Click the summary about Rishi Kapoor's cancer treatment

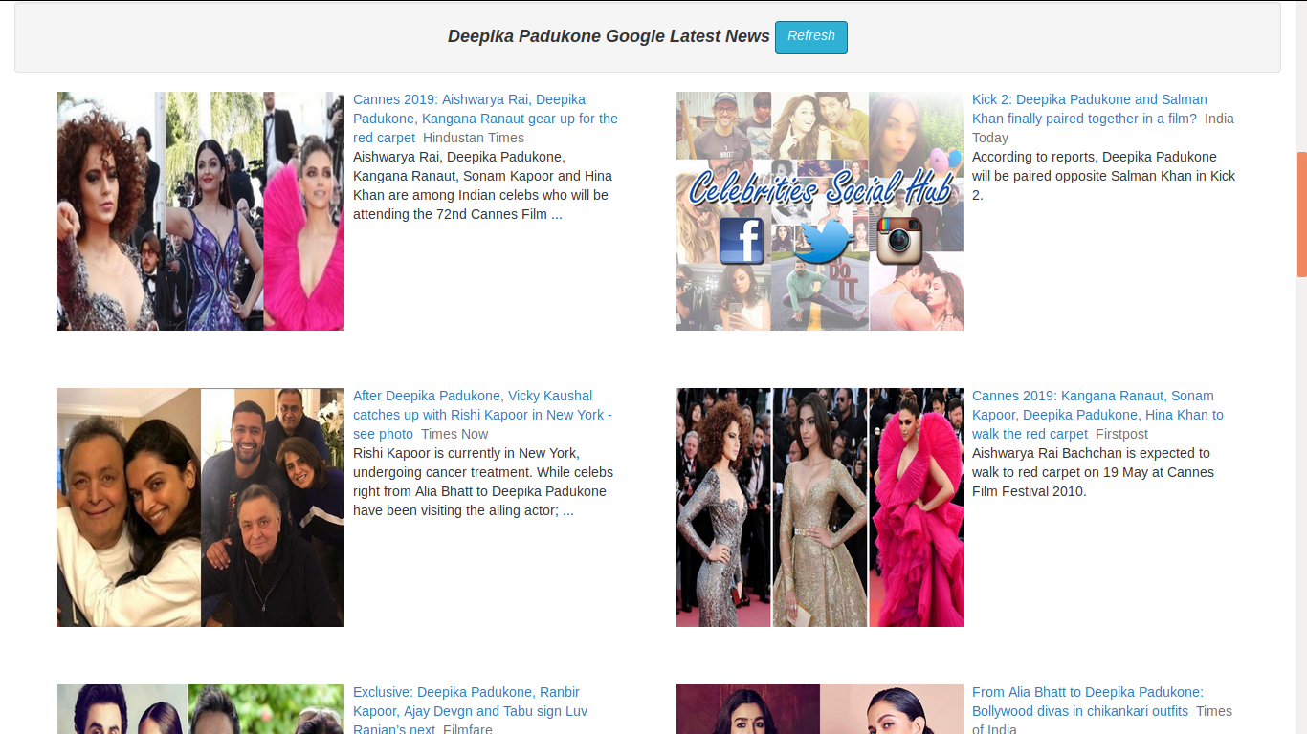coord(483,482)
